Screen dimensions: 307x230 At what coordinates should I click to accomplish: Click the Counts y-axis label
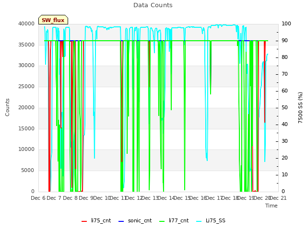(x=7, y=107)
